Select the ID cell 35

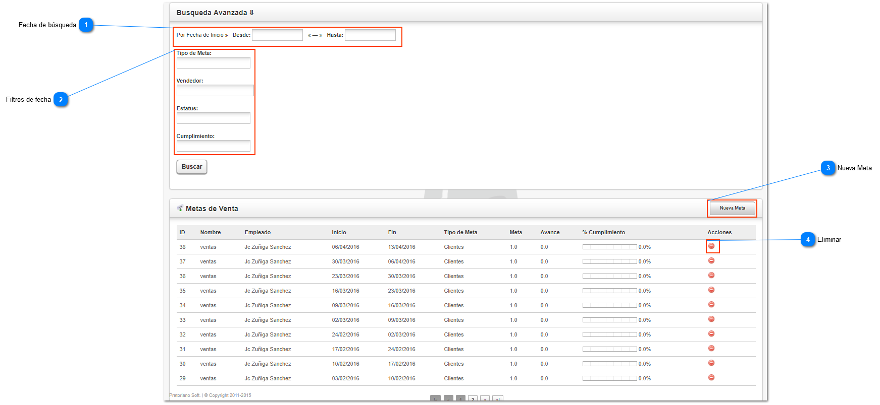tap(182, 291)
